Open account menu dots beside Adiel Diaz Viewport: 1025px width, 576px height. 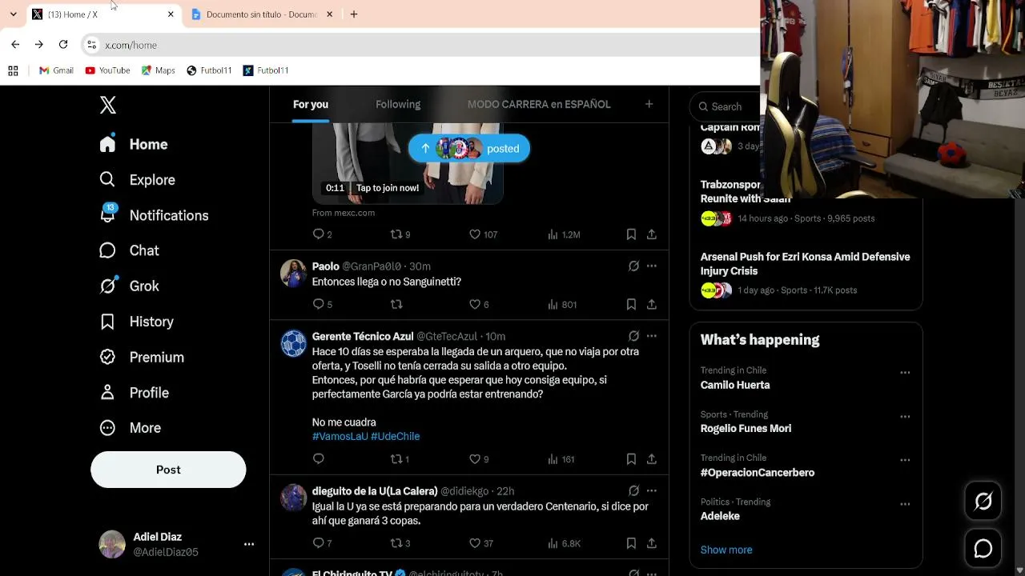(x=249, y=544)
